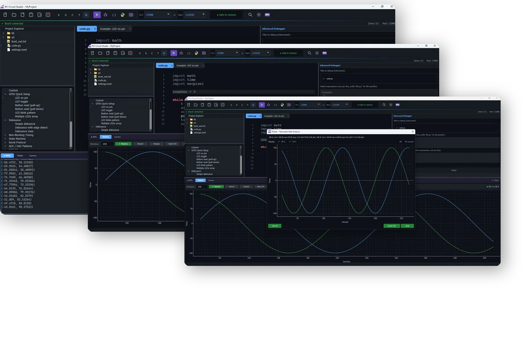This screenshot has height=351, width=527.
Task: Click the Run play button in front window
Action: 262,105
